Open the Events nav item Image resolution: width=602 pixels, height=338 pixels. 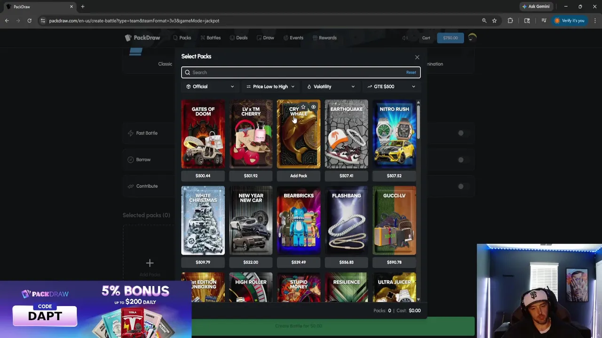[x=293, y=38]
